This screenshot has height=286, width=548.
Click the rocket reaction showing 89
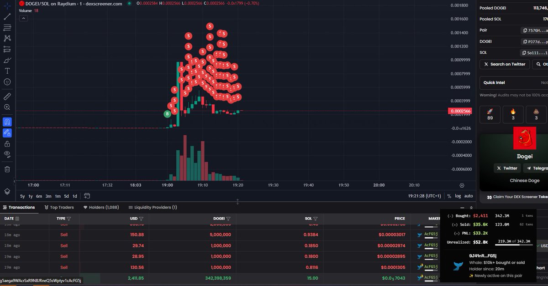(x=490, y=114)
